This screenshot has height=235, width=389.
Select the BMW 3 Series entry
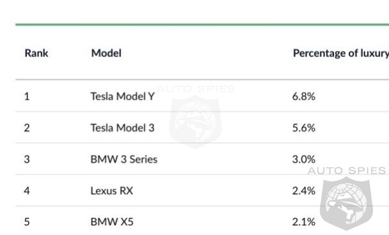pyautogui.click(x=123, y=159)
